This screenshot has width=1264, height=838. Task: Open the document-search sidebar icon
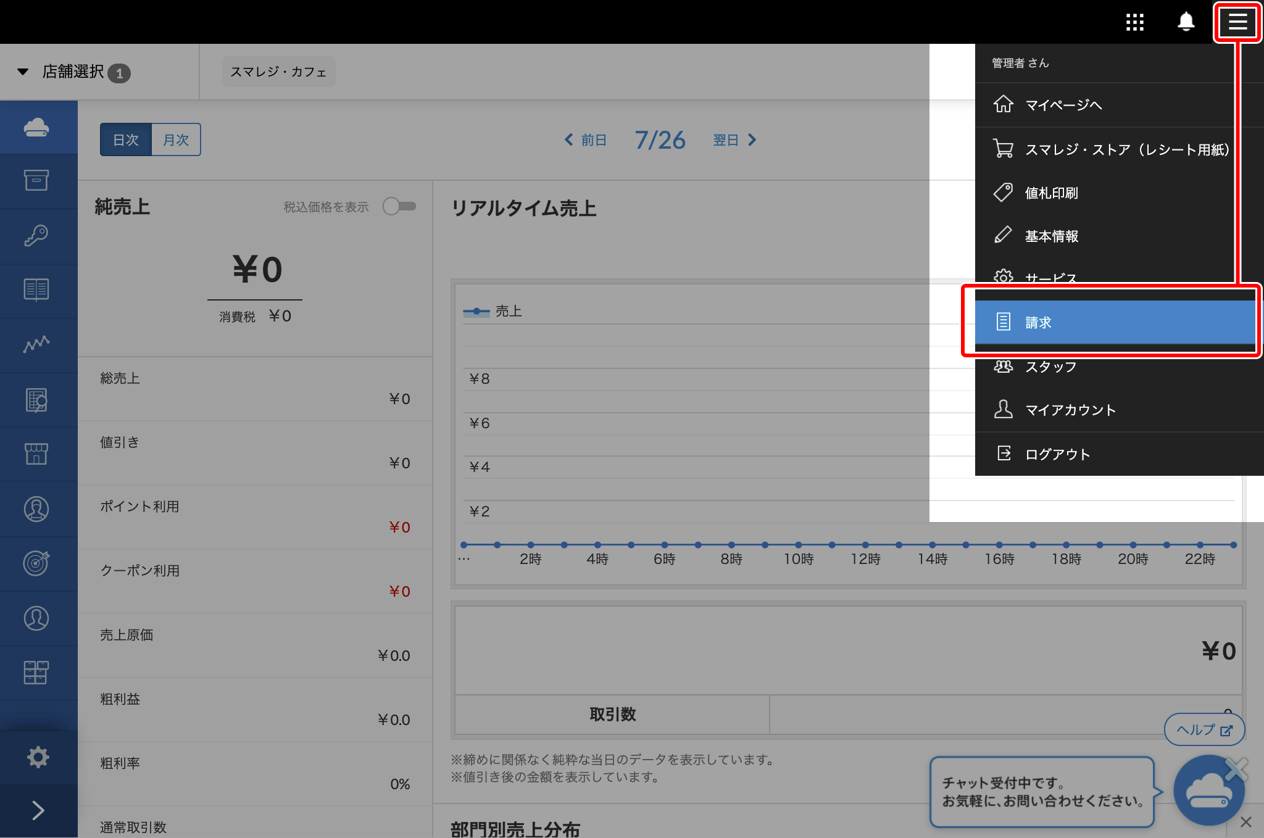36,399
